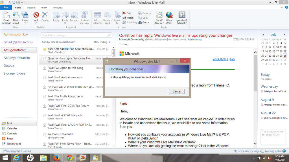Open Move to folder option
The height and width of the screenshot is (162, 289).
pyautogui.click(x=117, y=18)
